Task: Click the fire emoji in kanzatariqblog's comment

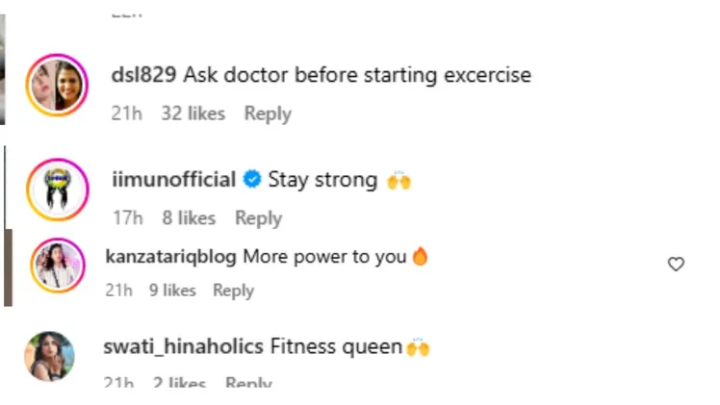Action: (419, 257)
